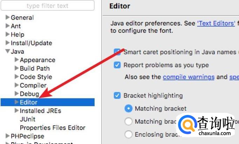
Task: Select Installed JREs in tree
Action: (x=40, y=111)
